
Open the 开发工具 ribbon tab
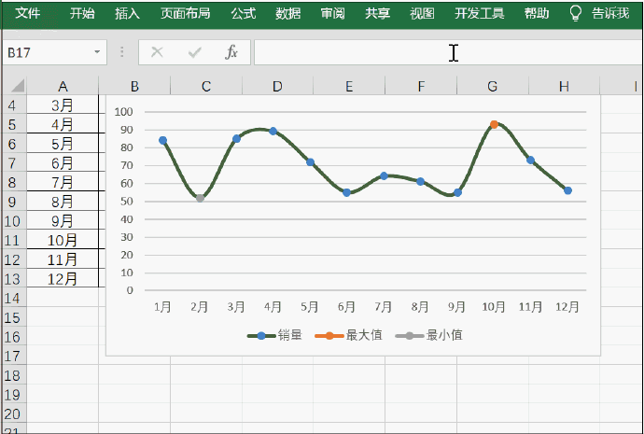point(480,14)
